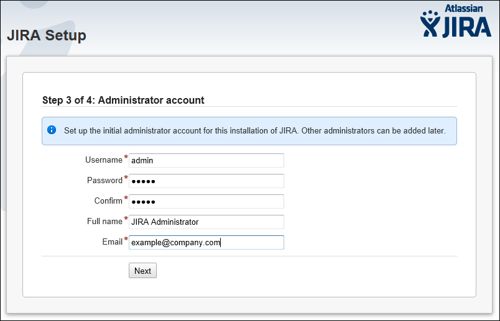500x321 pixels.
Task: Click the 'Set up the initial administrator account' message
Action: point(255,131)
